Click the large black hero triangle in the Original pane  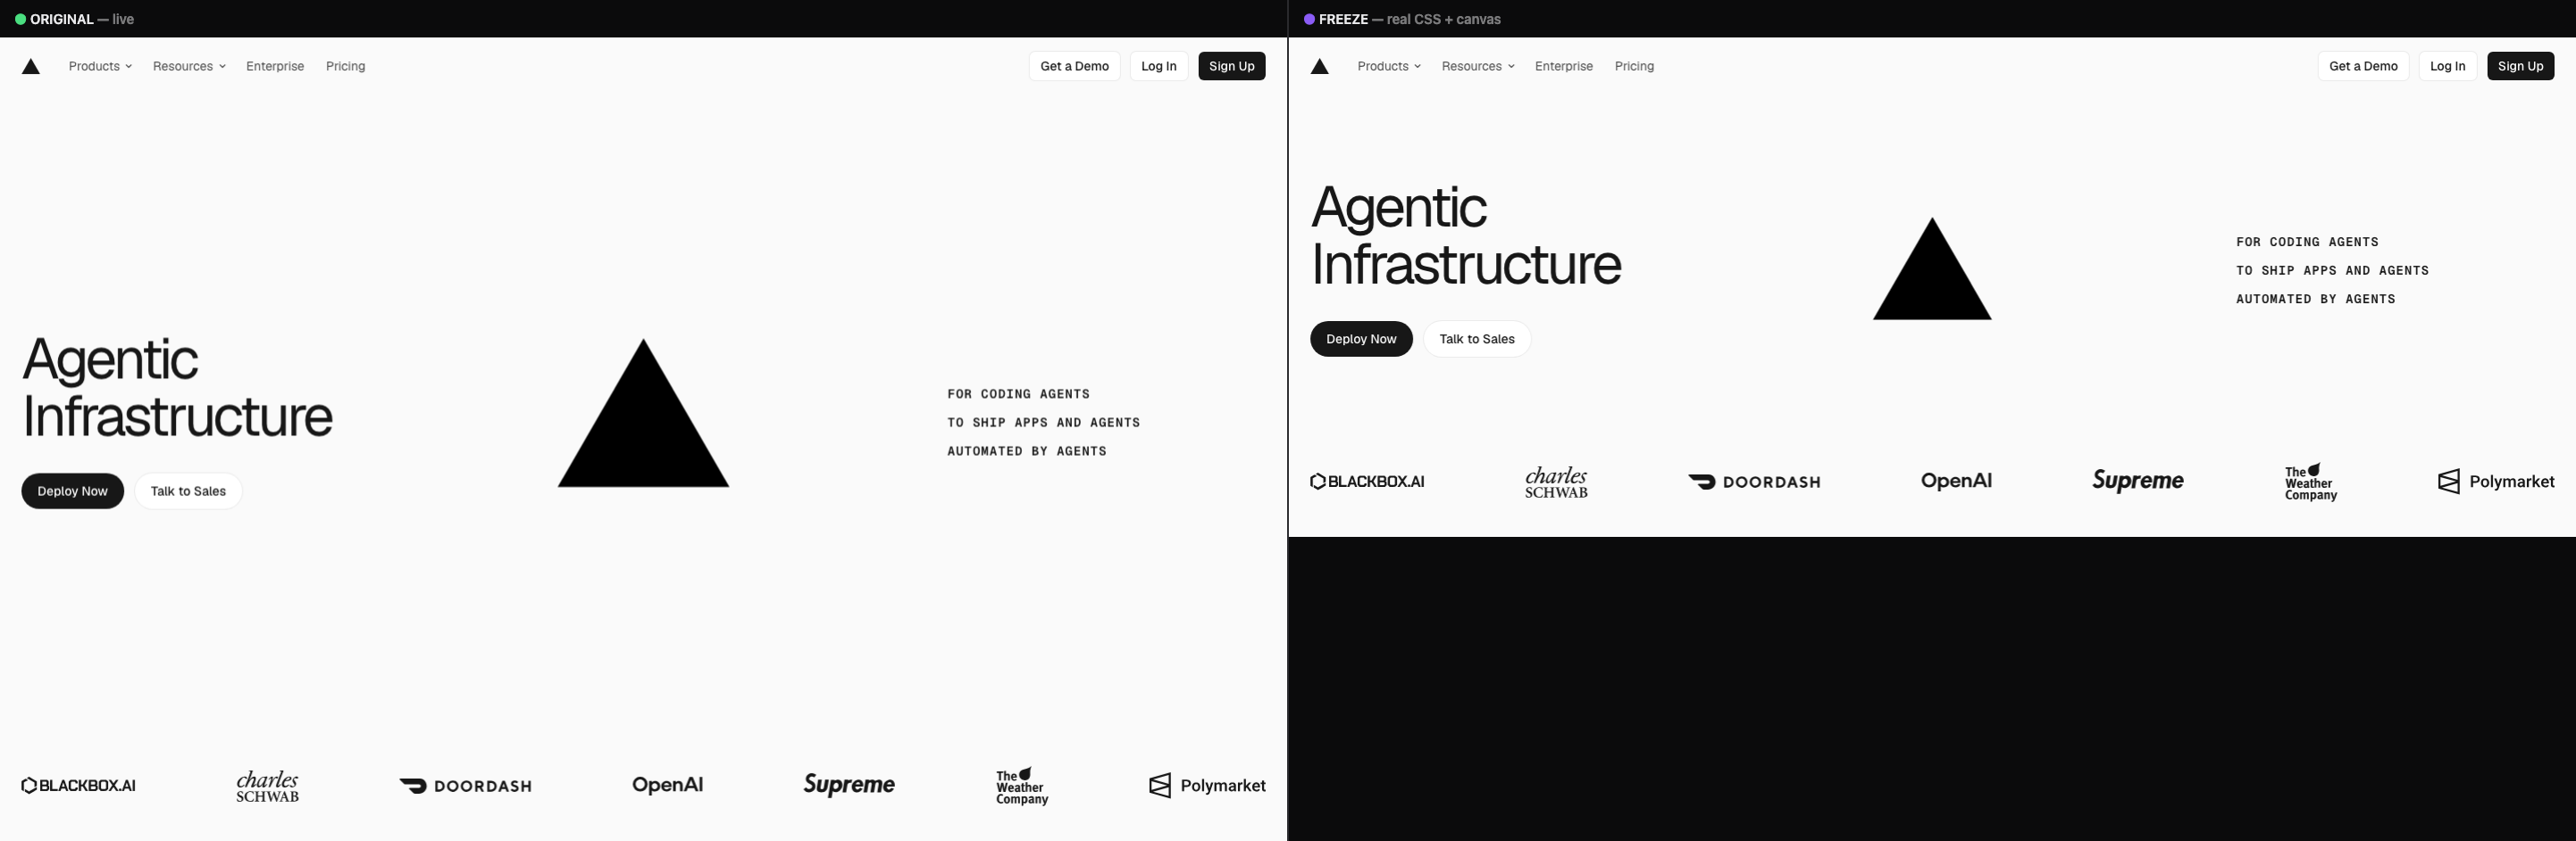(x=643, y=430)
